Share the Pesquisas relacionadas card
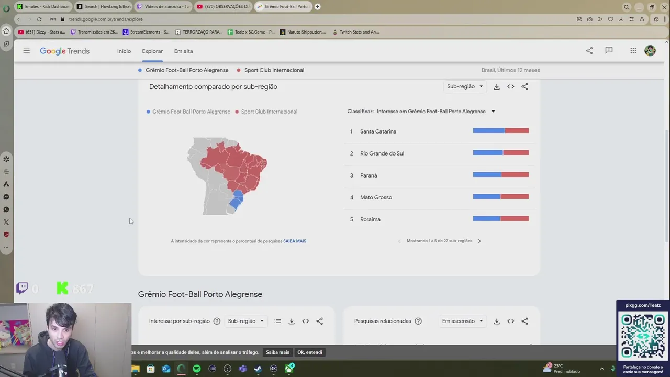The width and height of the screenshot is (670, 377). 524,321
